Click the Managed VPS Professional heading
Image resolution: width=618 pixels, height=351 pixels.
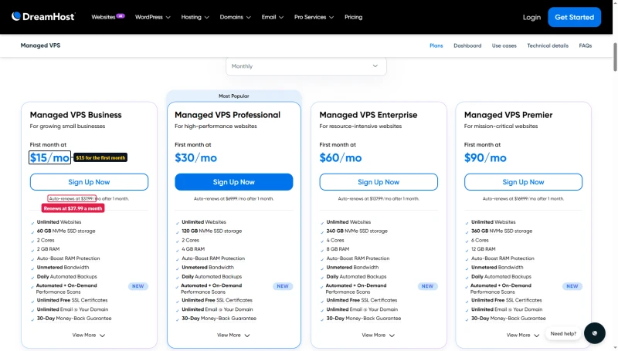point(227,115)
